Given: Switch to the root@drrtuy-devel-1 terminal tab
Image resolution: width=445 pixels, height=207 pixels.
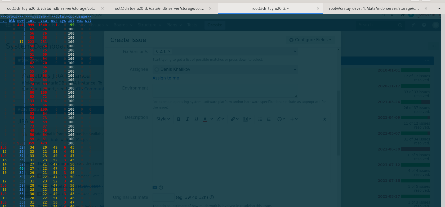Looking at the screenshot, I should [x=373, y=8].
